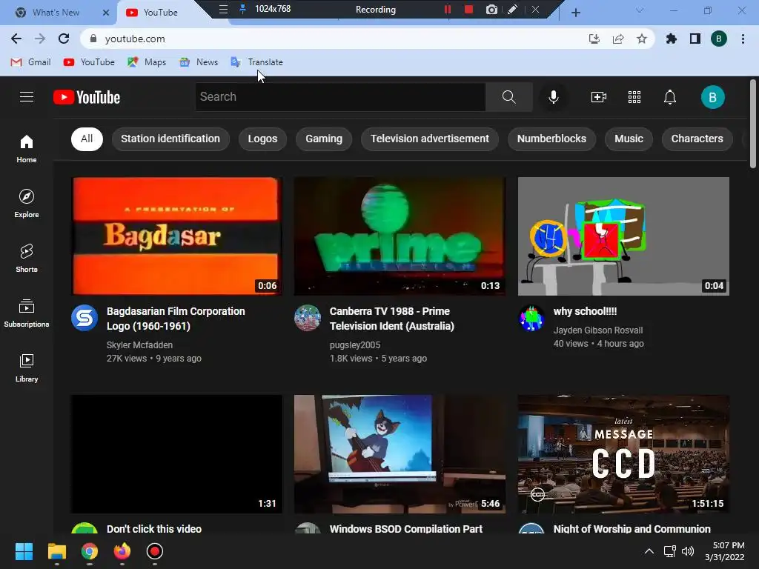Open Night of Worship CCD thumbnail
759x569 pixels.
(x=623, y=454)
